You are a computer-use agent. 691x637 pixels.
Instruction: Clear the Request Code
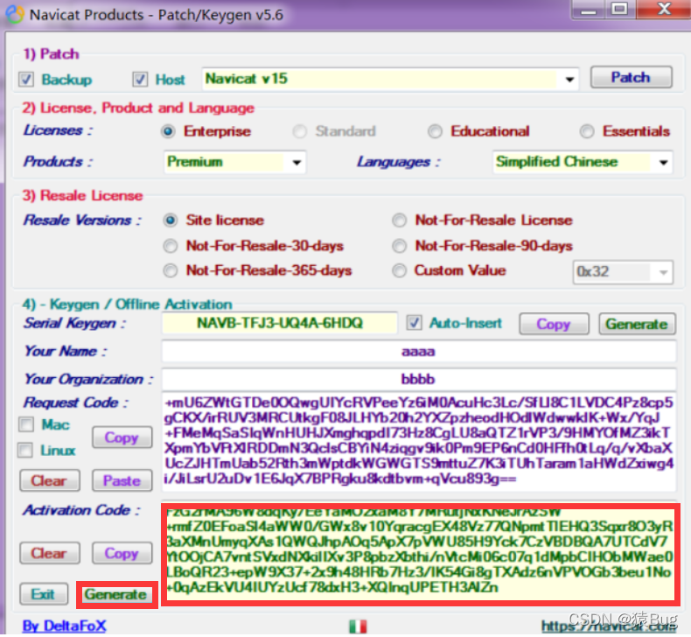click(x=50, y=480)
